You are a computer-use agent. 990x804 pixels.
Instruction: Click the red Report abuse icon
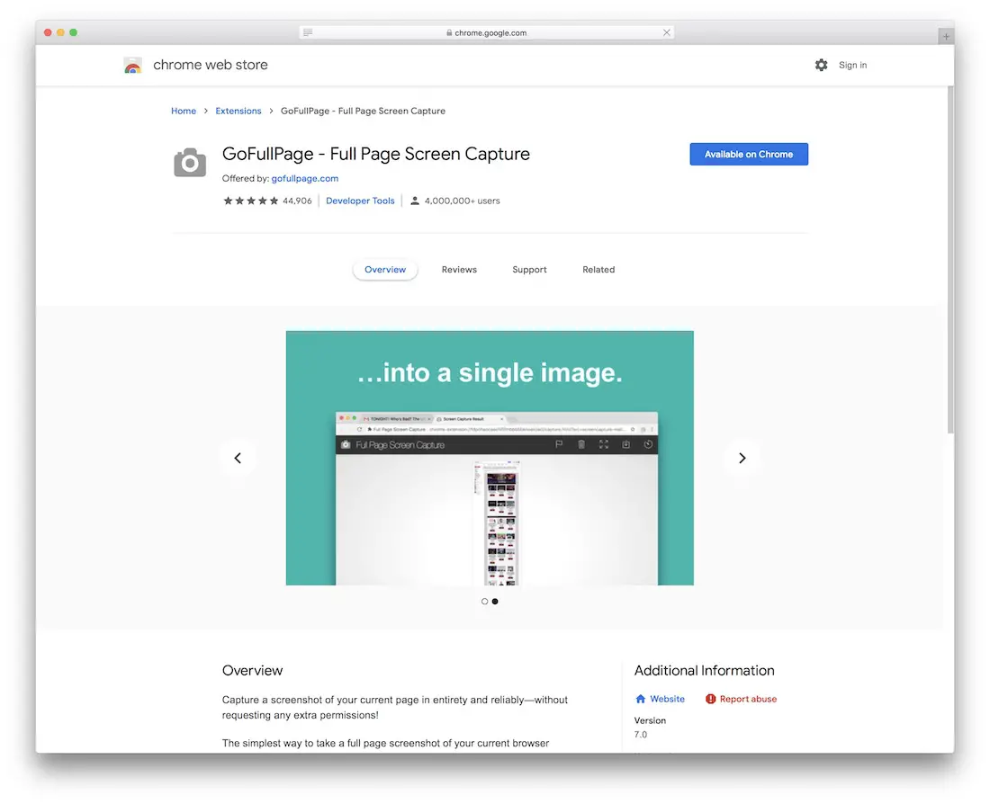click(710, 699)
